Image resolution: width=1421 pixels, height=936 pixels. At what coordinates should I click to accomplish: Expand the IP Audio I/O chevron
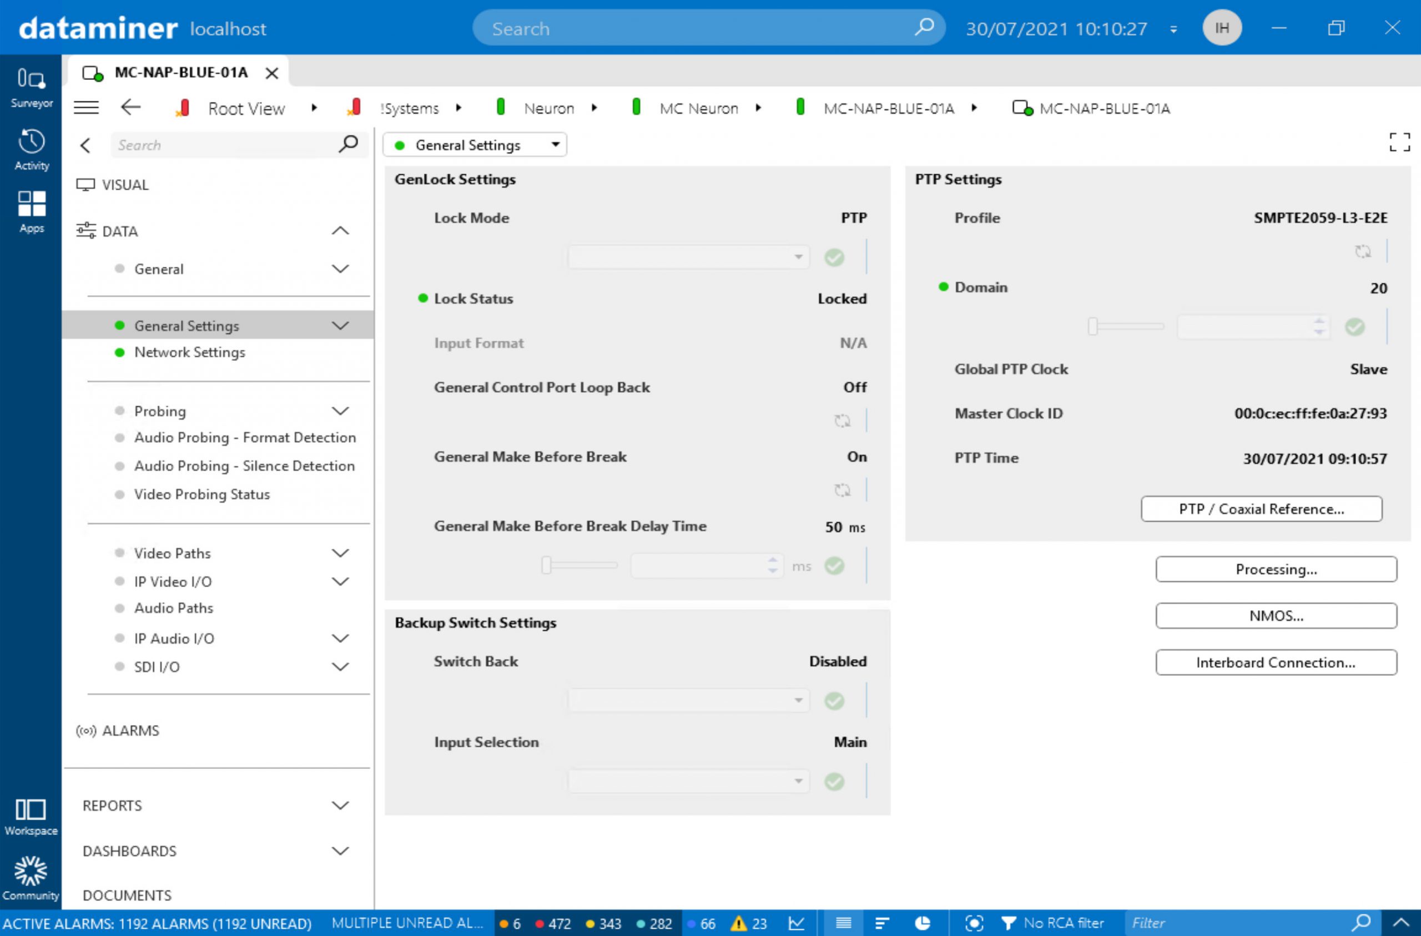(340, 638)
